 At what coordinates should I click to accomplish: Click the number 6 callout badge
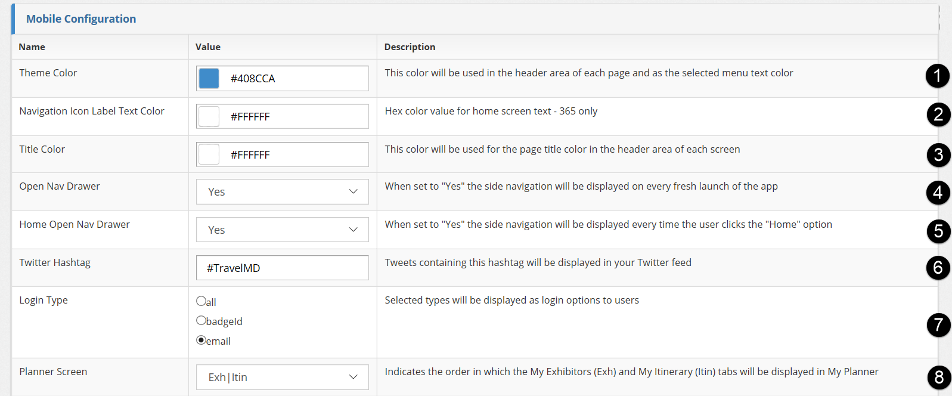pos(938,268)
